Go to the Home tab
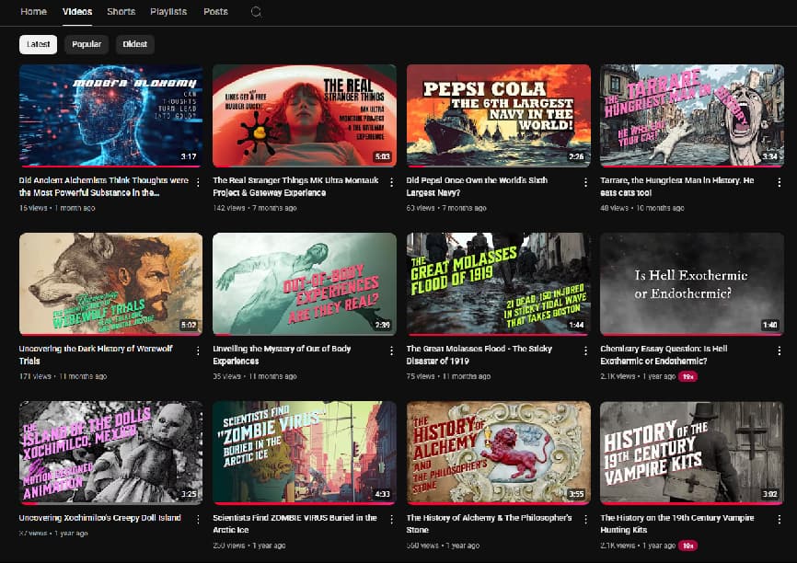Screen dimensions: 797x563 pyautogui.click(x=33, y=12)
